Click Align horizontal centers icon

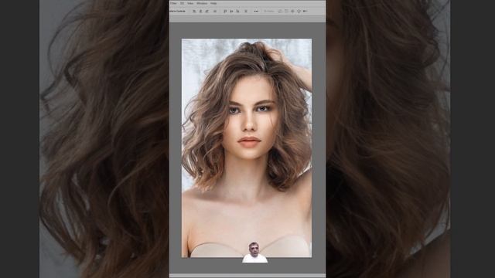pos(200,11)
